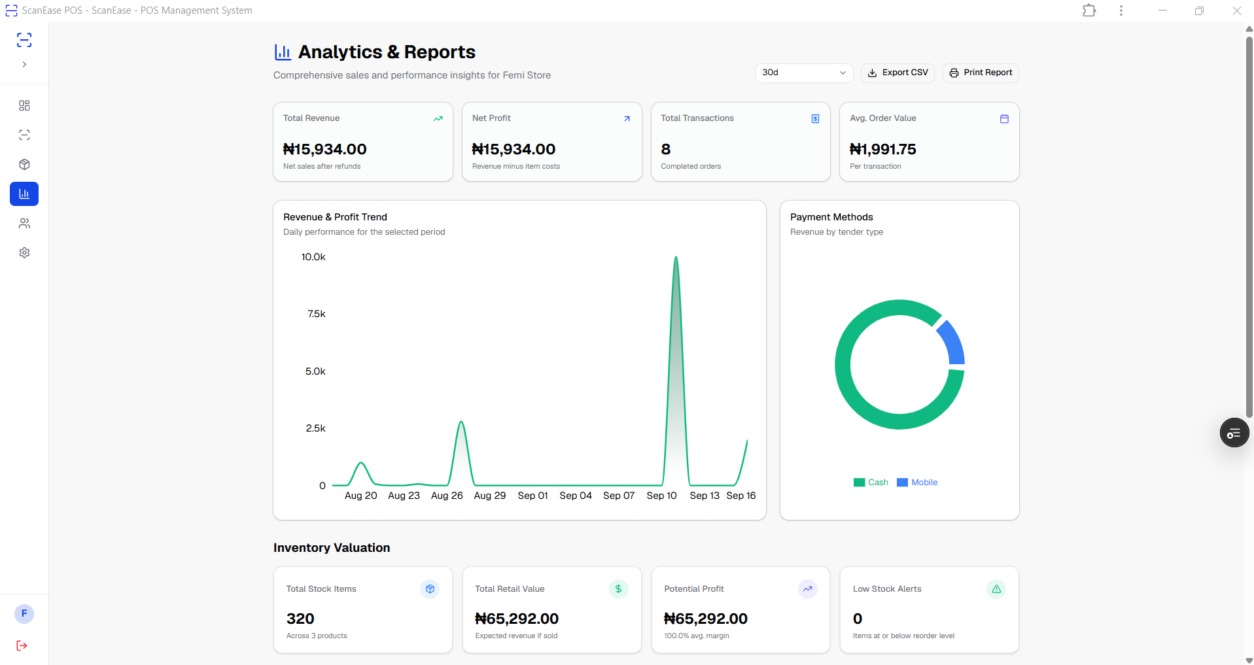This screenshot has width=1254, height=665.
Task: Click the Payment Methods title
Action: (831, 217)
